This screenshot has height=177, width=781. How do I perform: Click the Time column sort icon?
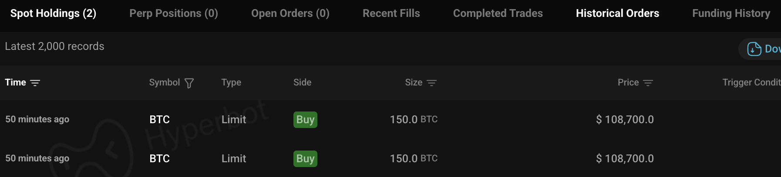(x=35, y=83)
